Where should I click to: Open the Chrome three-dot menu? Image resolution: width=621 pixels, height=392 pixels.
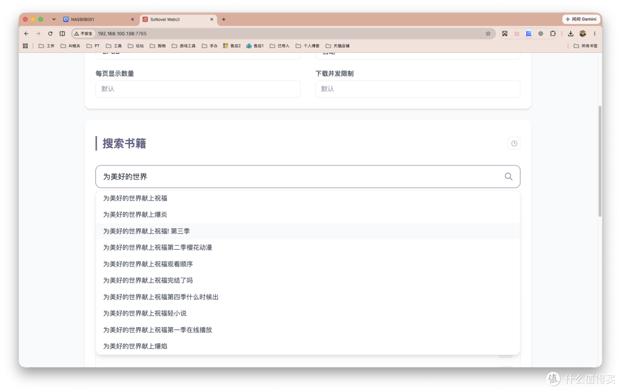595,34
